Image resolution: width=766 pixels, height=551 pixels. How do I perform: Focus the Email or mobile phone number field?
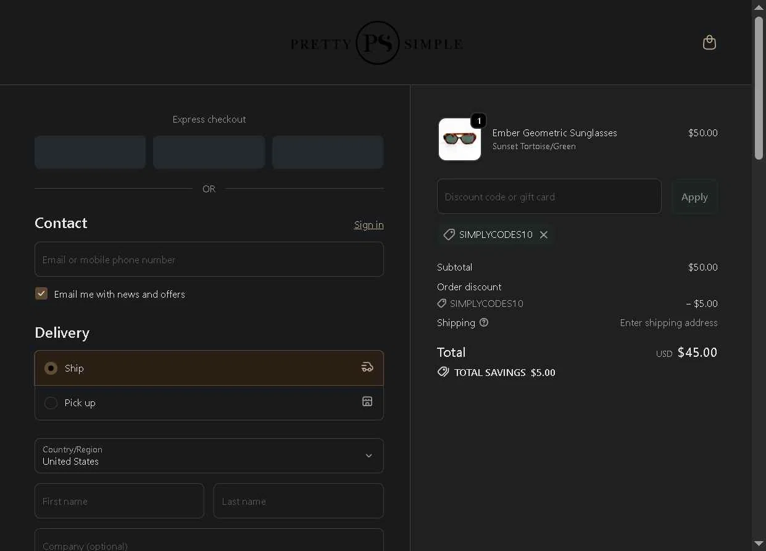tap(209, 259)
